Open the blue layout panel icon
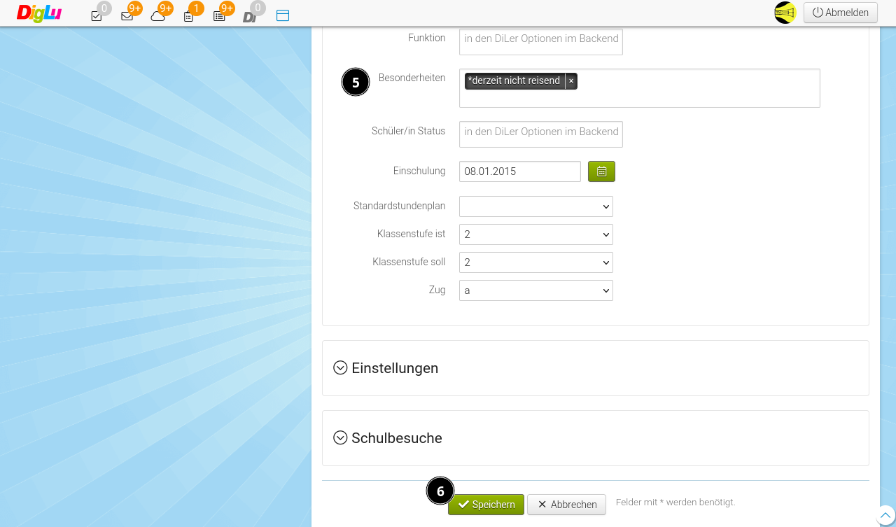896x527 pixels. (x=282, y=15)
